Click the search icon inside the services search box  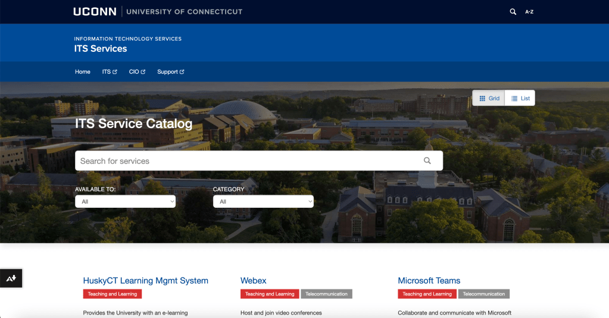click(x=427, y=161)
